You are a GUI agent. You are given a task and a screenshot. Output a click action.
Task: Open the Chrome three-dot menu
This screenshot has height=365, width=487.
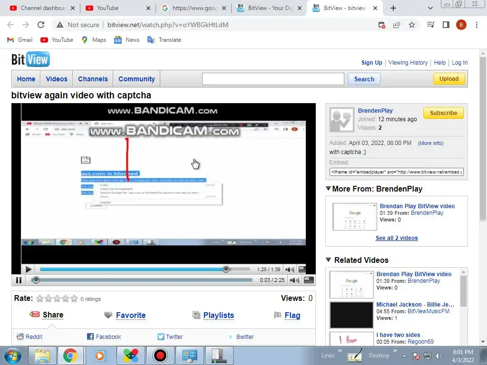pyautogui.click(x=477, y=25)
